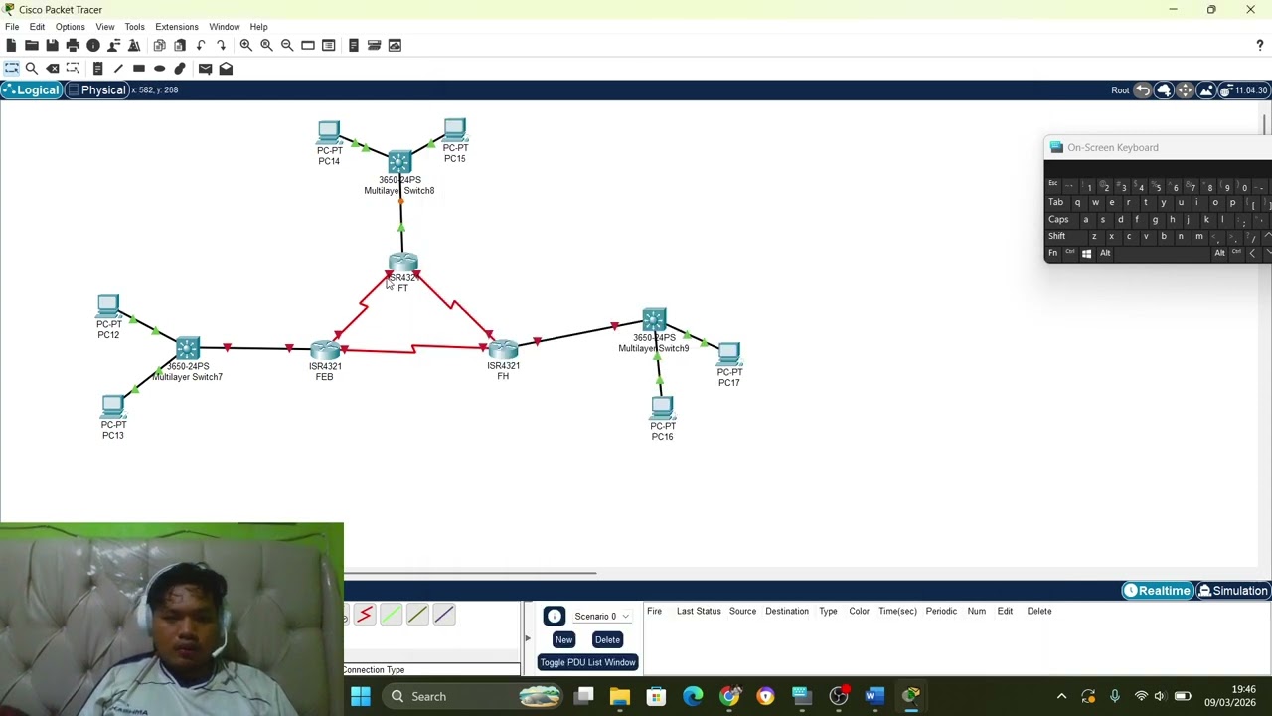Set the tiled background with the mountain icon
The image size is (1272, 716).
1206,90
